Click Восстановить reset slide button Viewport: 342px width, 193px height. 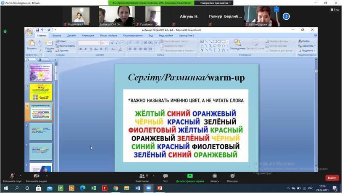65,46
